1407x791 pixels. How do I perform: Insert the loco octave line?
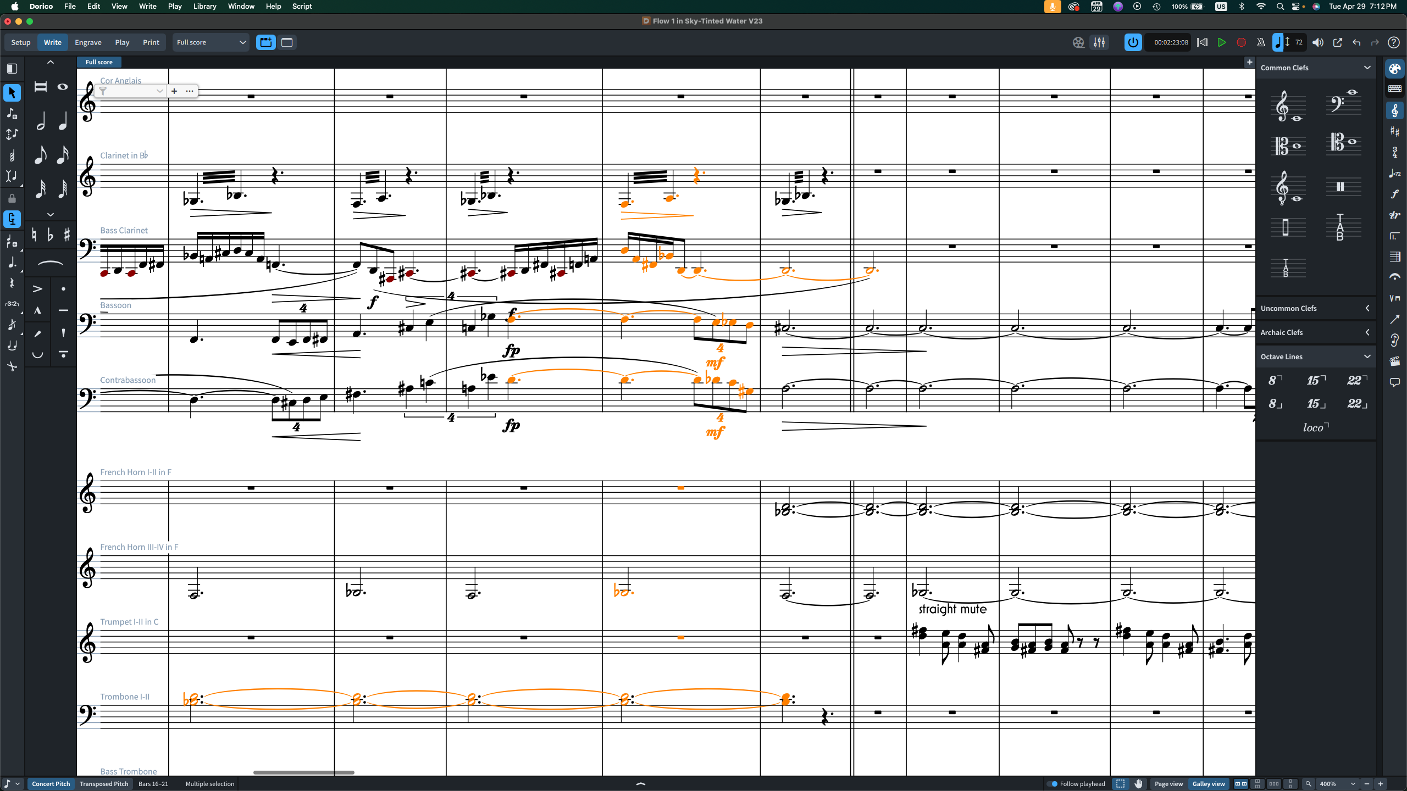[x=1315, y=427]
